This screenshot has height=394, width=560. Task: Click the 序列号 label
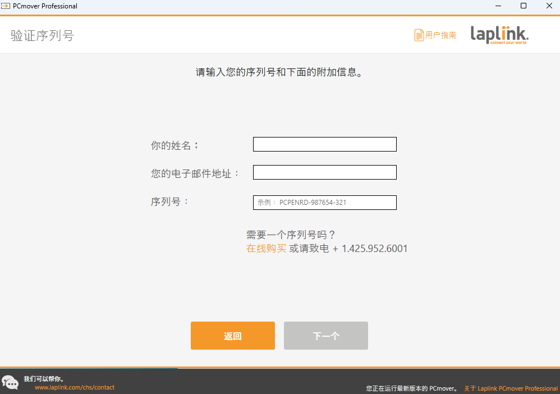(x=169, y=201)
